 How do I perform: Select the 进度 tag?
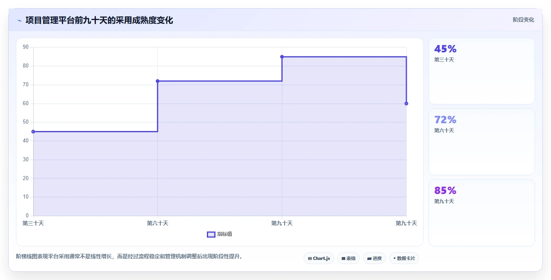coord(374,258)
